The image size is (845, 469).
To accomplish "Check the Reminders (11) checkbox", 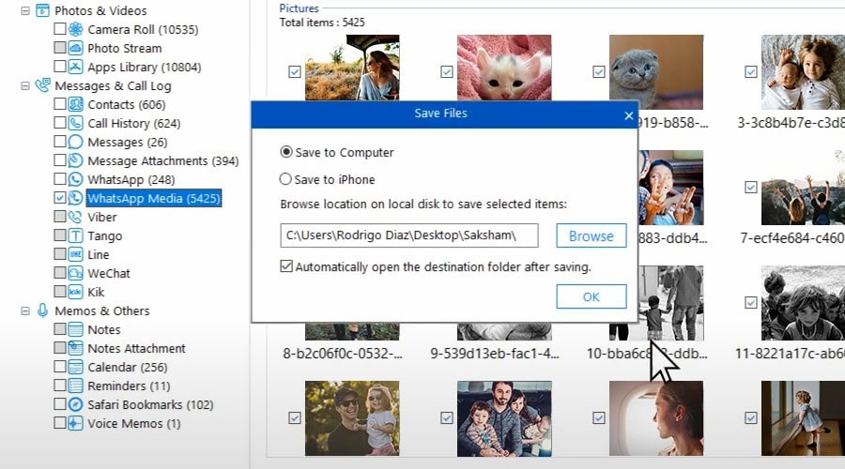I will click(x=60, y=386).
